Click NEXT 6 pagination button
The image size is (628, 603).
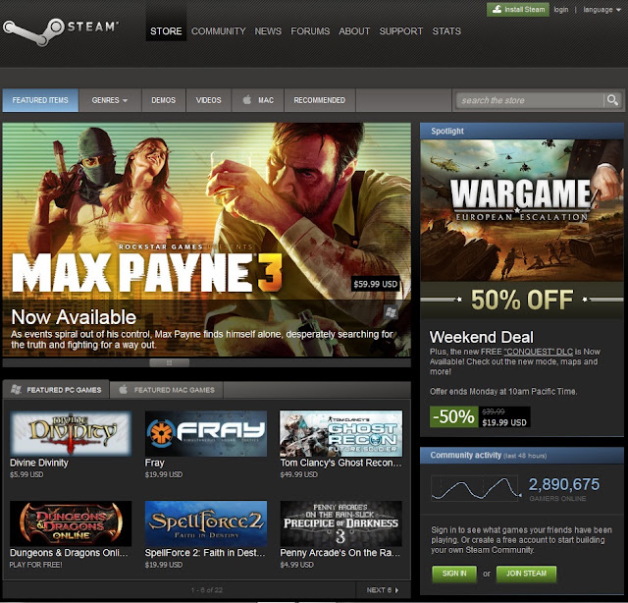[383, 590]
